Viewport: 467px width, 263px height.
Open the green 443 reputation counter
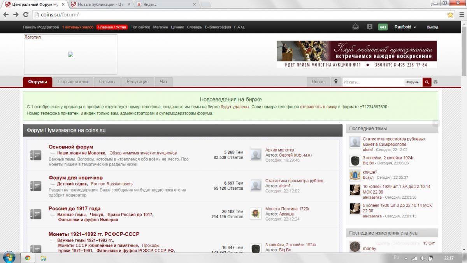tap(383, 27)
